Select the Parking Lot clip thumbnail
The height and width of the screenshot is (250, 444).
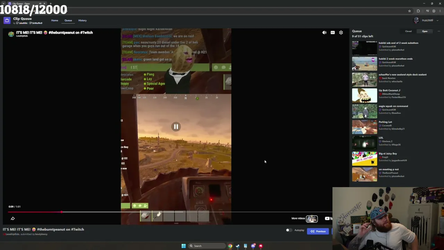365,127
